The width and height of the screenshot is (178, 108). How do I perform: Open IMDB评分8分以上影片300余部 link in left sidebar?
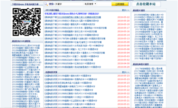[26, 46]
